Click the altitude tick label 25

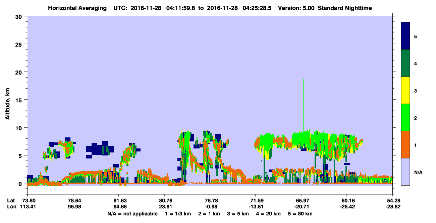click(x=19, y=44)
